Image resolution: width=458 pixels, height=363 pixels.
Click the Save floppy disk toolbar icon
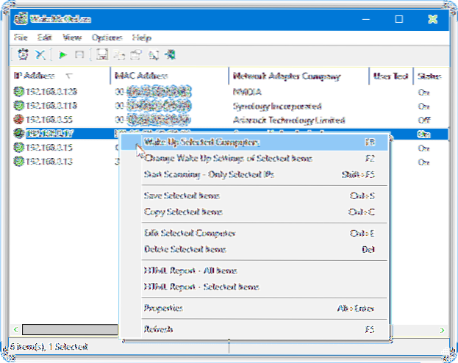[103, 54]
